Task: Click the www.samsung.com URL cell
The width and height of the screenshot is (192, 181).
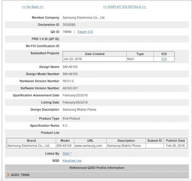Action: 90,146
